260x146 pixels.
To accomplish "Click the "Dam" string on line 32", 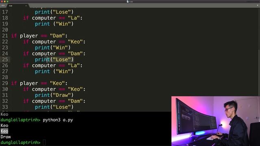I will pos(75,101).
